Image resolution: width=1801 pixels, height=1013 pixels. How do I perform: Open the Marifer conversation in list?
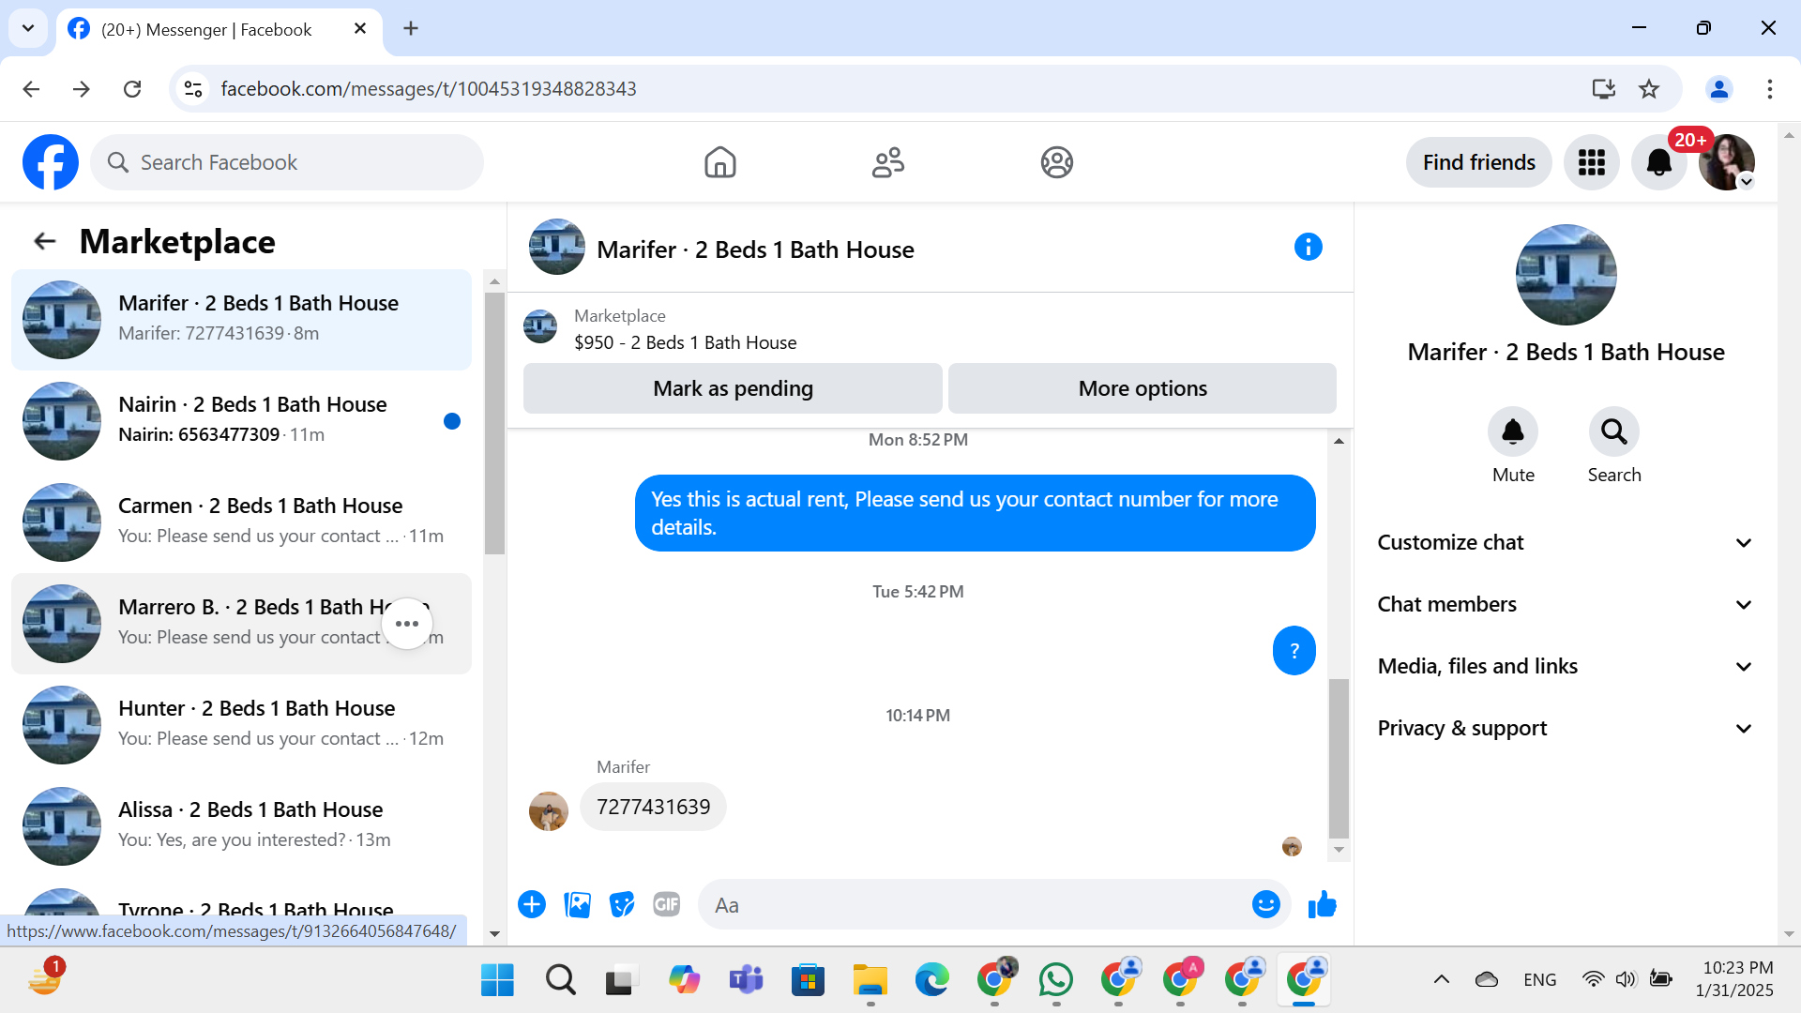[x=241, y=320]
